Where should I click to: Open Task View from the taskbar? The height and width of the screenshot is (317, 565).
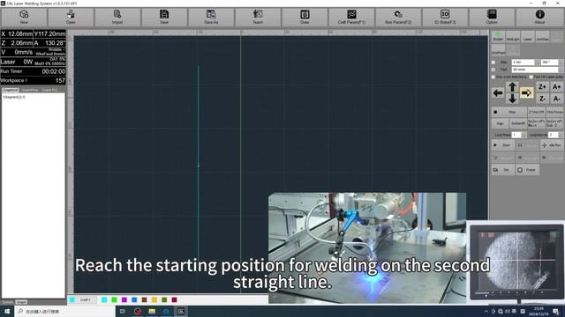point(123,311)
